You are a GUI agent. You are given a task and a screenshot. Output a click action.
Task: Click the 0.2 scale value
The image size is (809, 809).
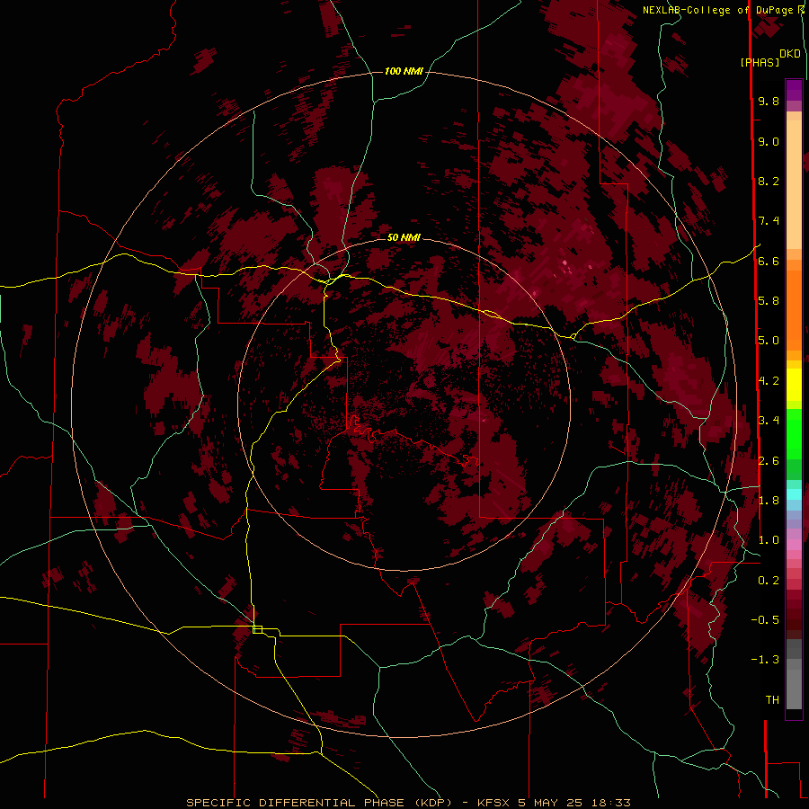click(x=769, y=581)
